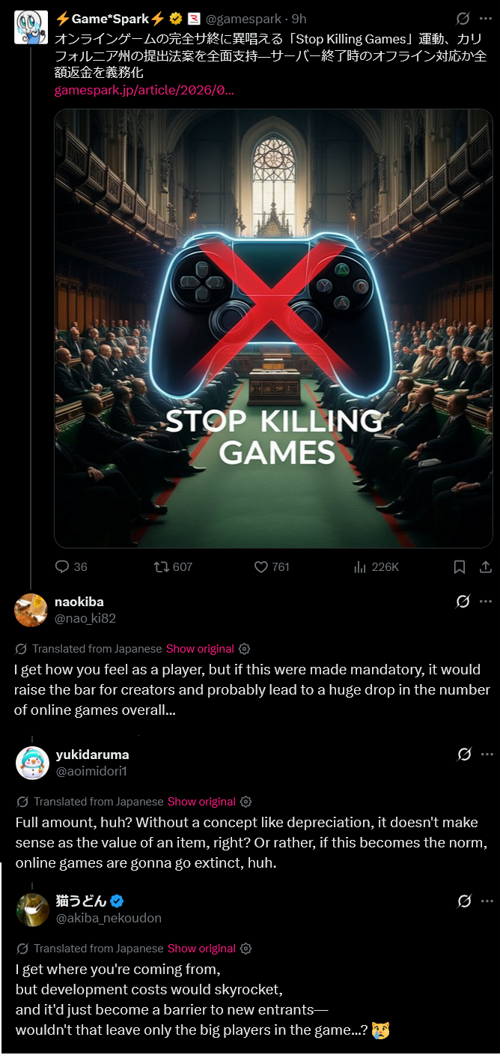Open the three-dot menu on yukidaruma's reply
The image size is (500, 1055).
coord(487,755)
